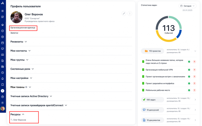202x126 pixels.
Task: Click the white plus button in the sidebar
Action: 3,91
